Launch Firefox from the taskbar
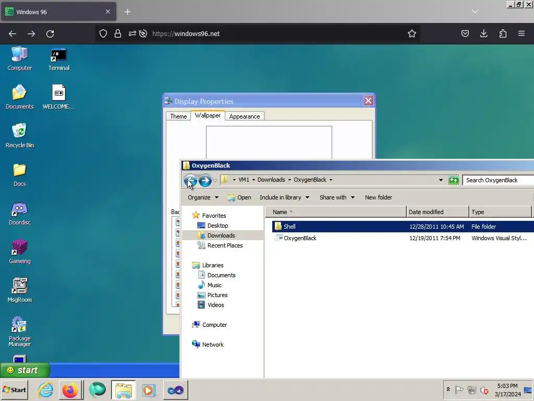Screen dimensions: 534x401 (70, 390)
